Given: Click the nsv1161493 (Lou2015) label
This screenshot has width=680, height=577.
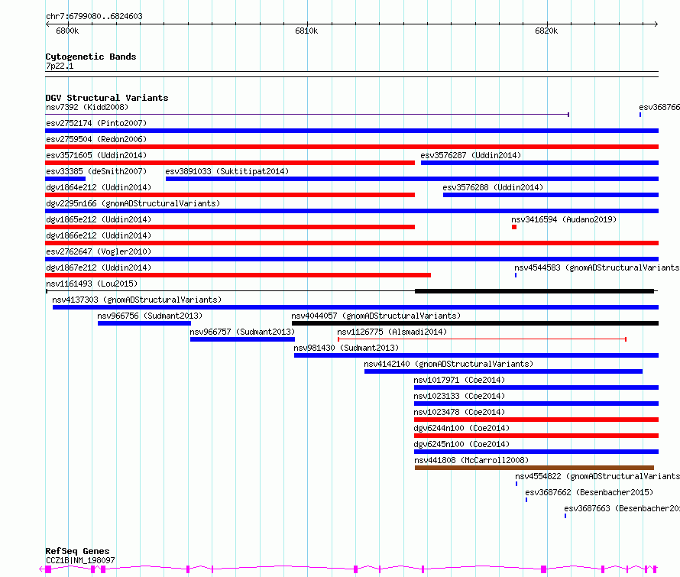Looking at the screenshot, I should point(92,284).
